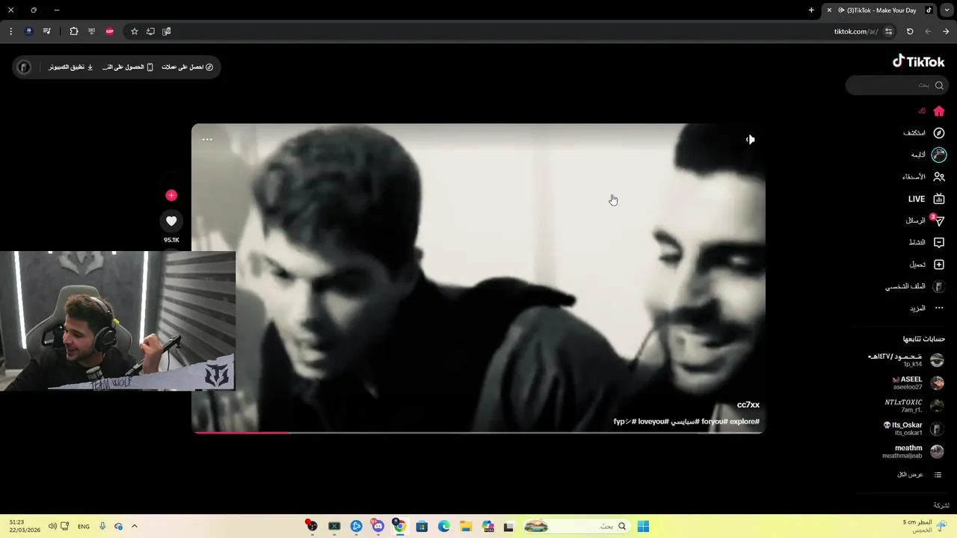Open Microsoft Edge from taskbar
957x538 pixels.
[x=444, y=526]
